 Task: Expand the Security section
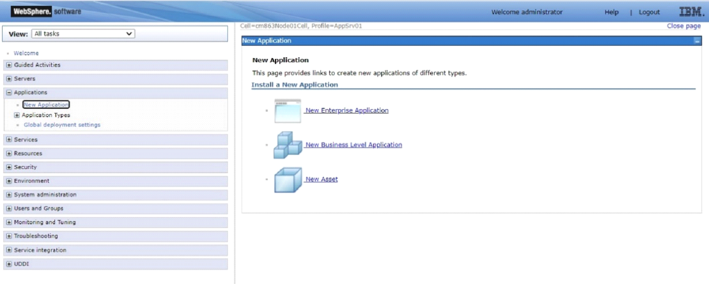9,167
